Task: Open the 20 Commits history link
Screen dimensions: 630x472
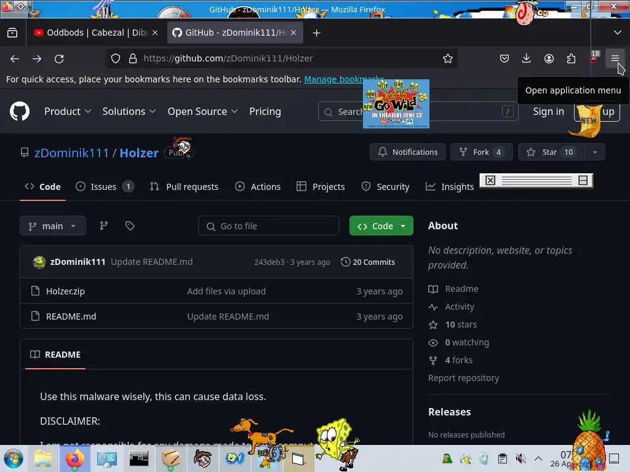Action: click(x=368, y=262)
